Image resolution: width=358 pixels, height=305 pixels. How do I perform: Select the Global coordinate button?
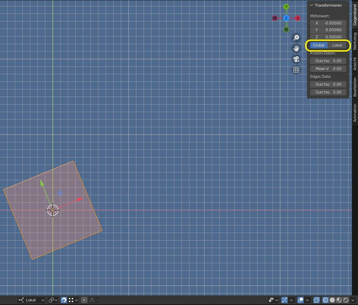coord(318,45)
